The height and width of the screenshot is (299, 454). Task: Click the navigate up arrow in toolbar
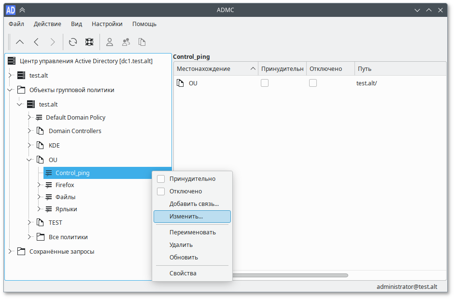point(20,42)
